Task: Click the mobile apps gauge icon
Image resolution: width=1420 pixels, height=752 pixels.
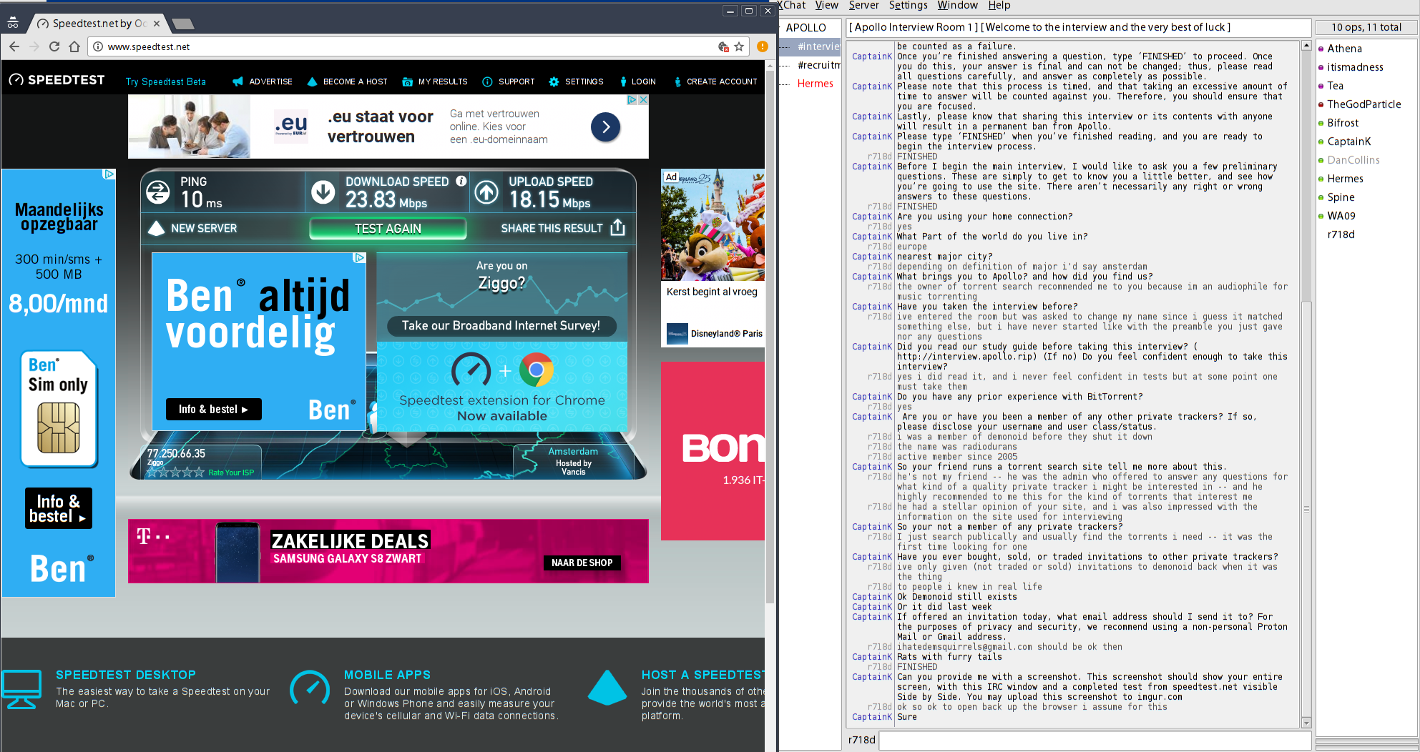Action: (x=310, y=689)
